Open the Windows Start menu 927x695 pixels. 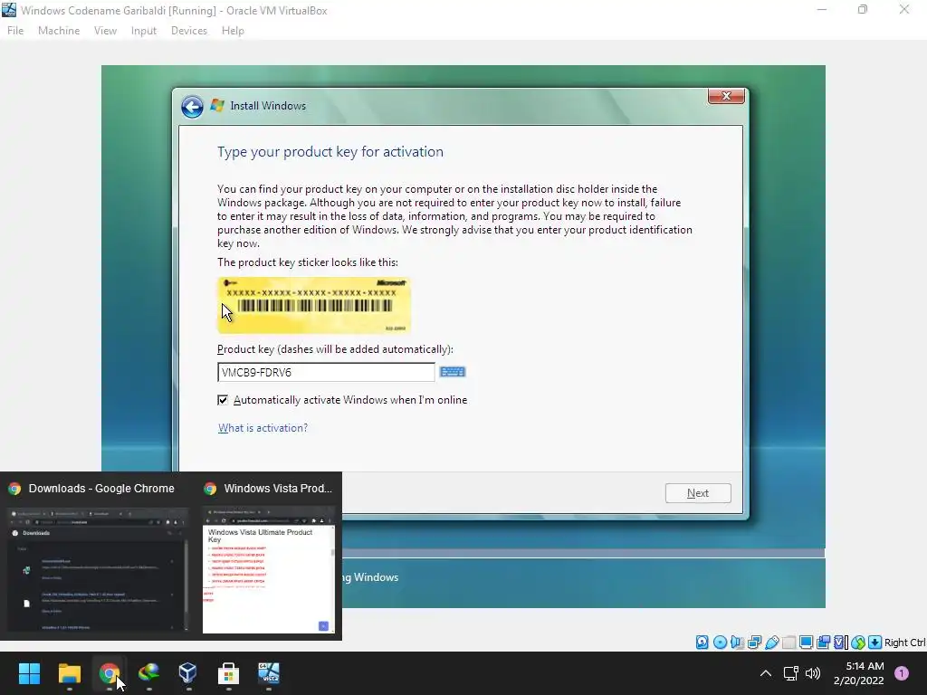[x=29, y=673]
